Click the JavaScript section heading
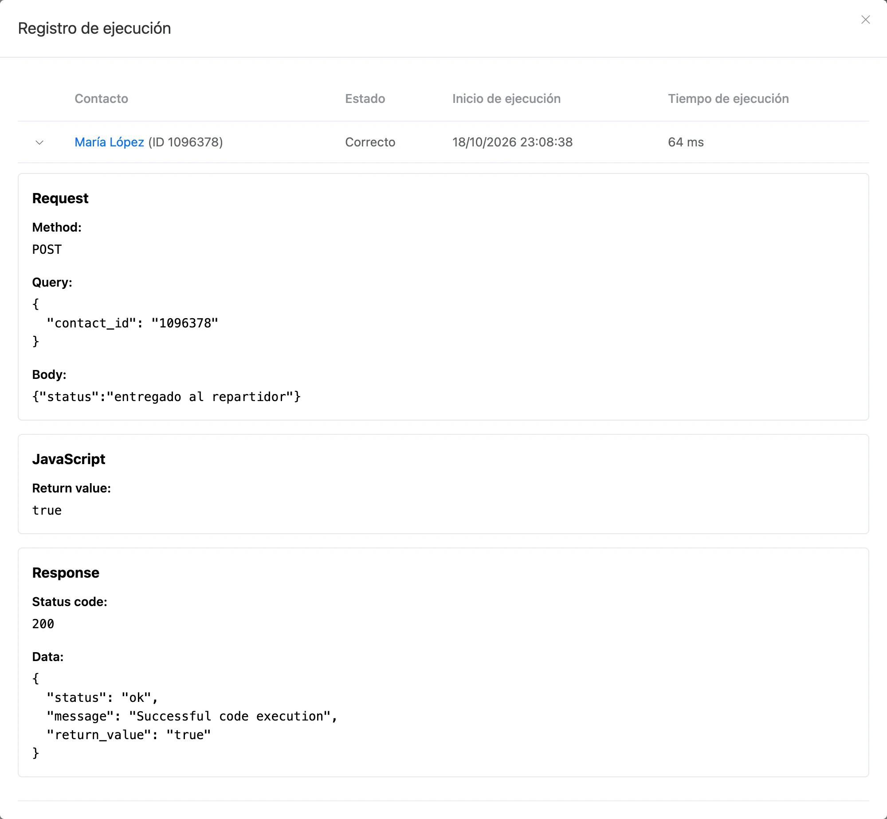 click(x=69, y=459)
